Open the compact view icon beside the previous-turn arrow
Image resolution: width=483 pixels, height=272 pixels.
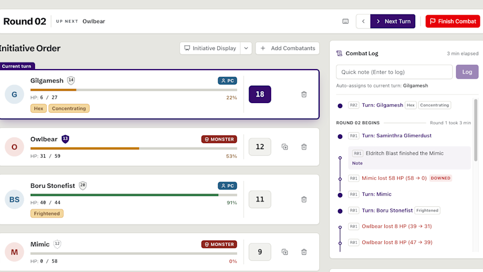pos(346,21)
